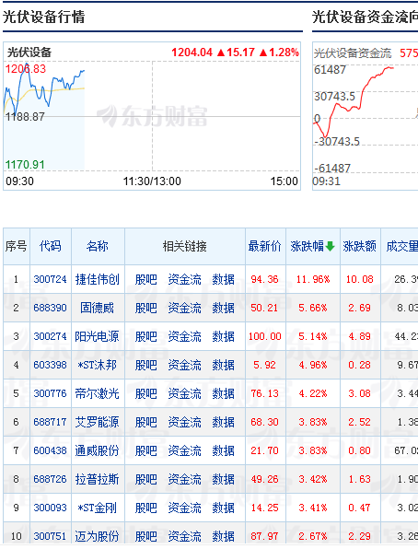Open 数据 link for 捷佳伟创
Screen dimensions: 418x549
224,279
